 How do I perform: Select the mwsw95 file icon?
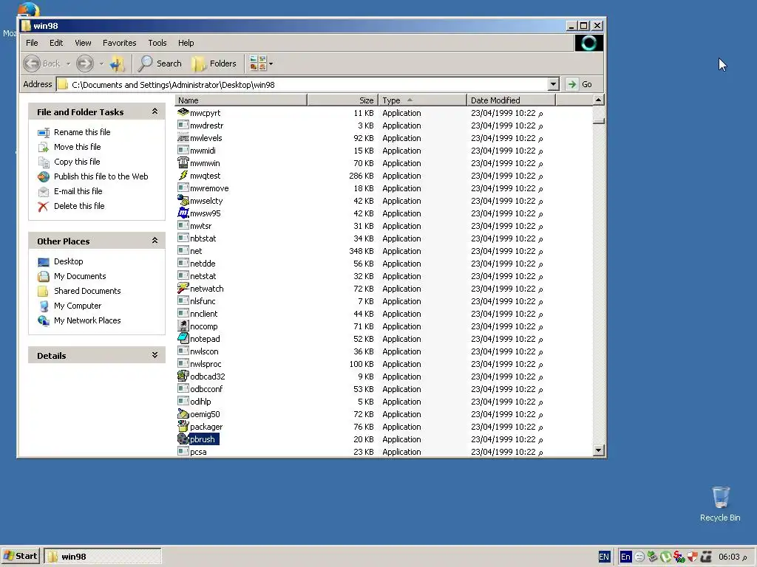point(183,213)
